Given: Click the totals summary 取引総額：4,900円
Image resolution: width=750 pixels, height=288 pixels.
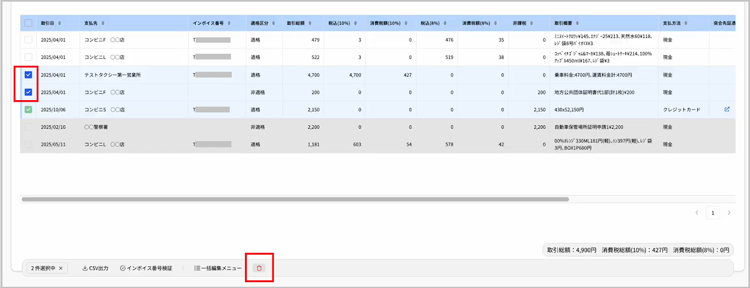Looking at the screenshot, I should pos(572,250).
